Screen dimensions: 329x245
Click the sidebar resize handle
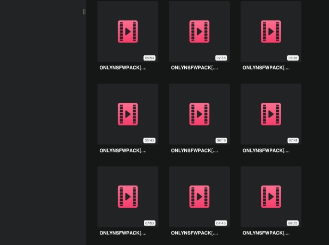coord(84,12)
